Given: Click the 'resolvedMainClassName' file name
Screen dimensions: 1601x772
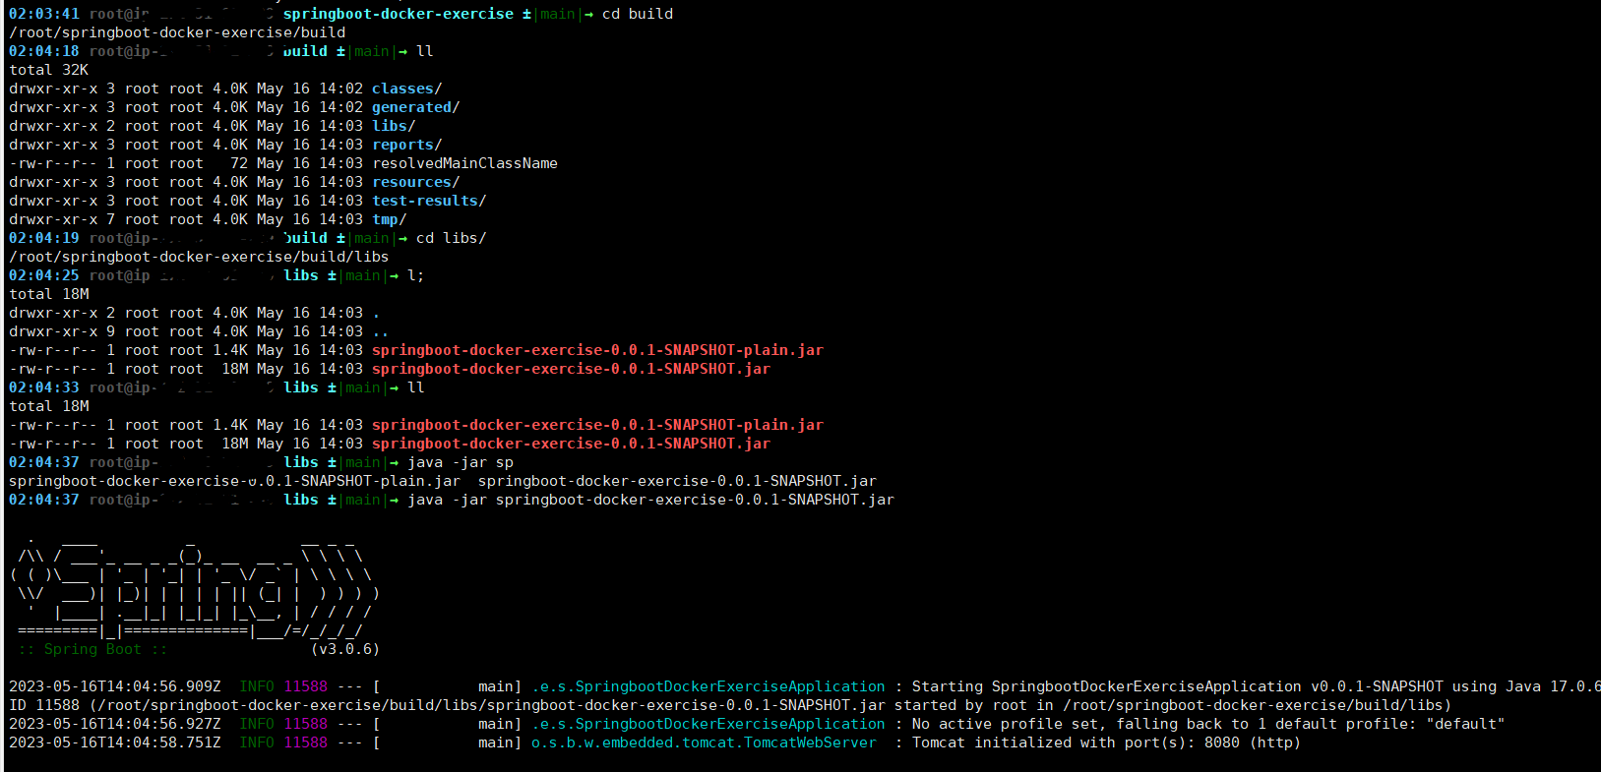Looking at the screenshot, I should (464, 163).
